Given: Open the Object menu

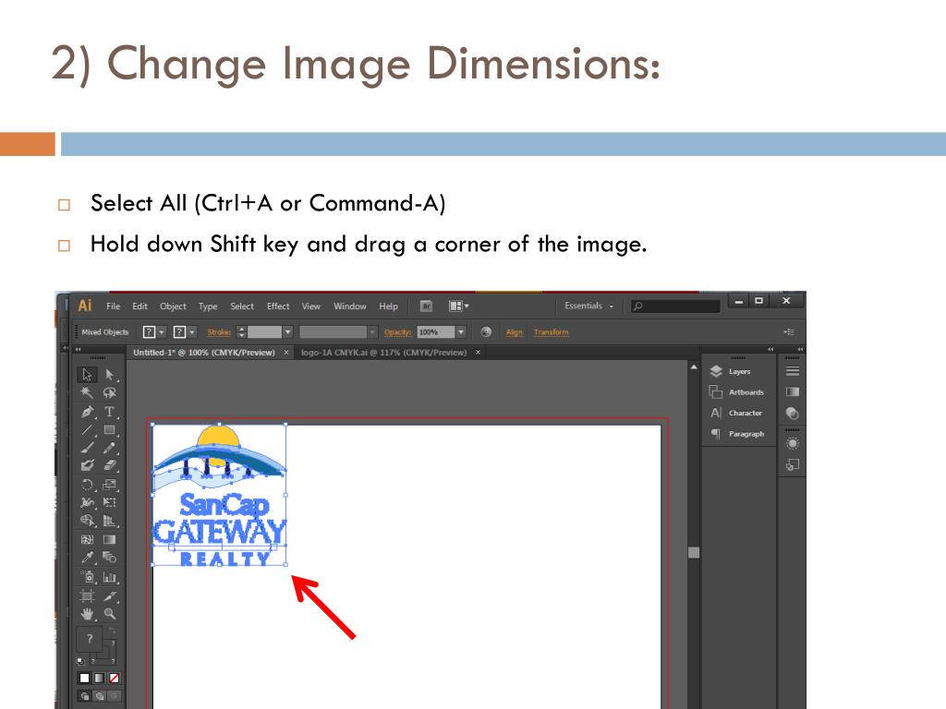Looking at the screenshot, I should pyautogui.click(x=173, y=306).
